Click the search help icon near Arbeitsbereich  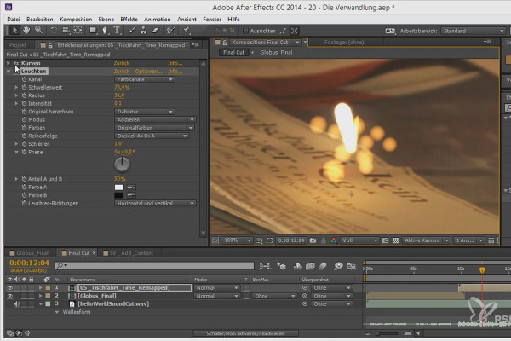(390, 31)
